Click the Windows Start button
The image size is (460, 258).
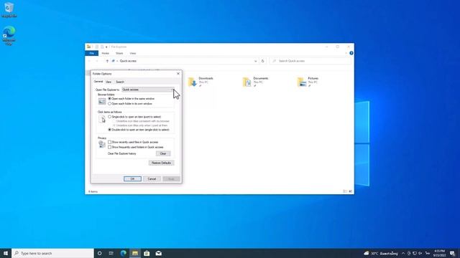(6, 253)
